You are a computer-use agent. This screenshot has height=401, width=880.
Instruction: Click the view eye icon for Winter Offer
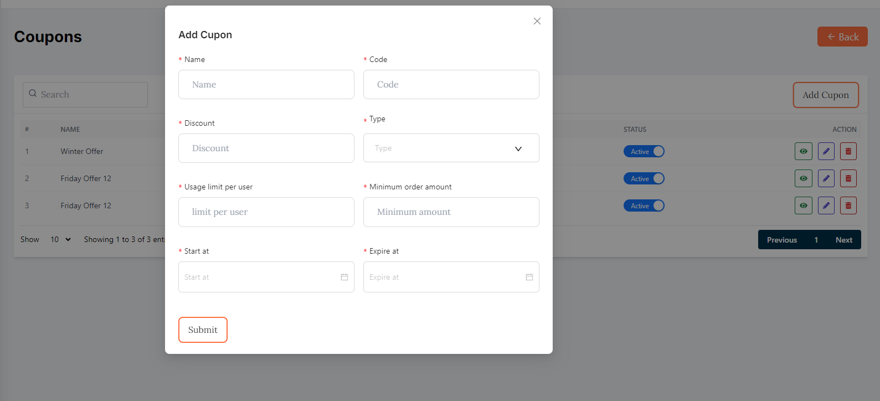pyautogui.click(x=803, y=151)
